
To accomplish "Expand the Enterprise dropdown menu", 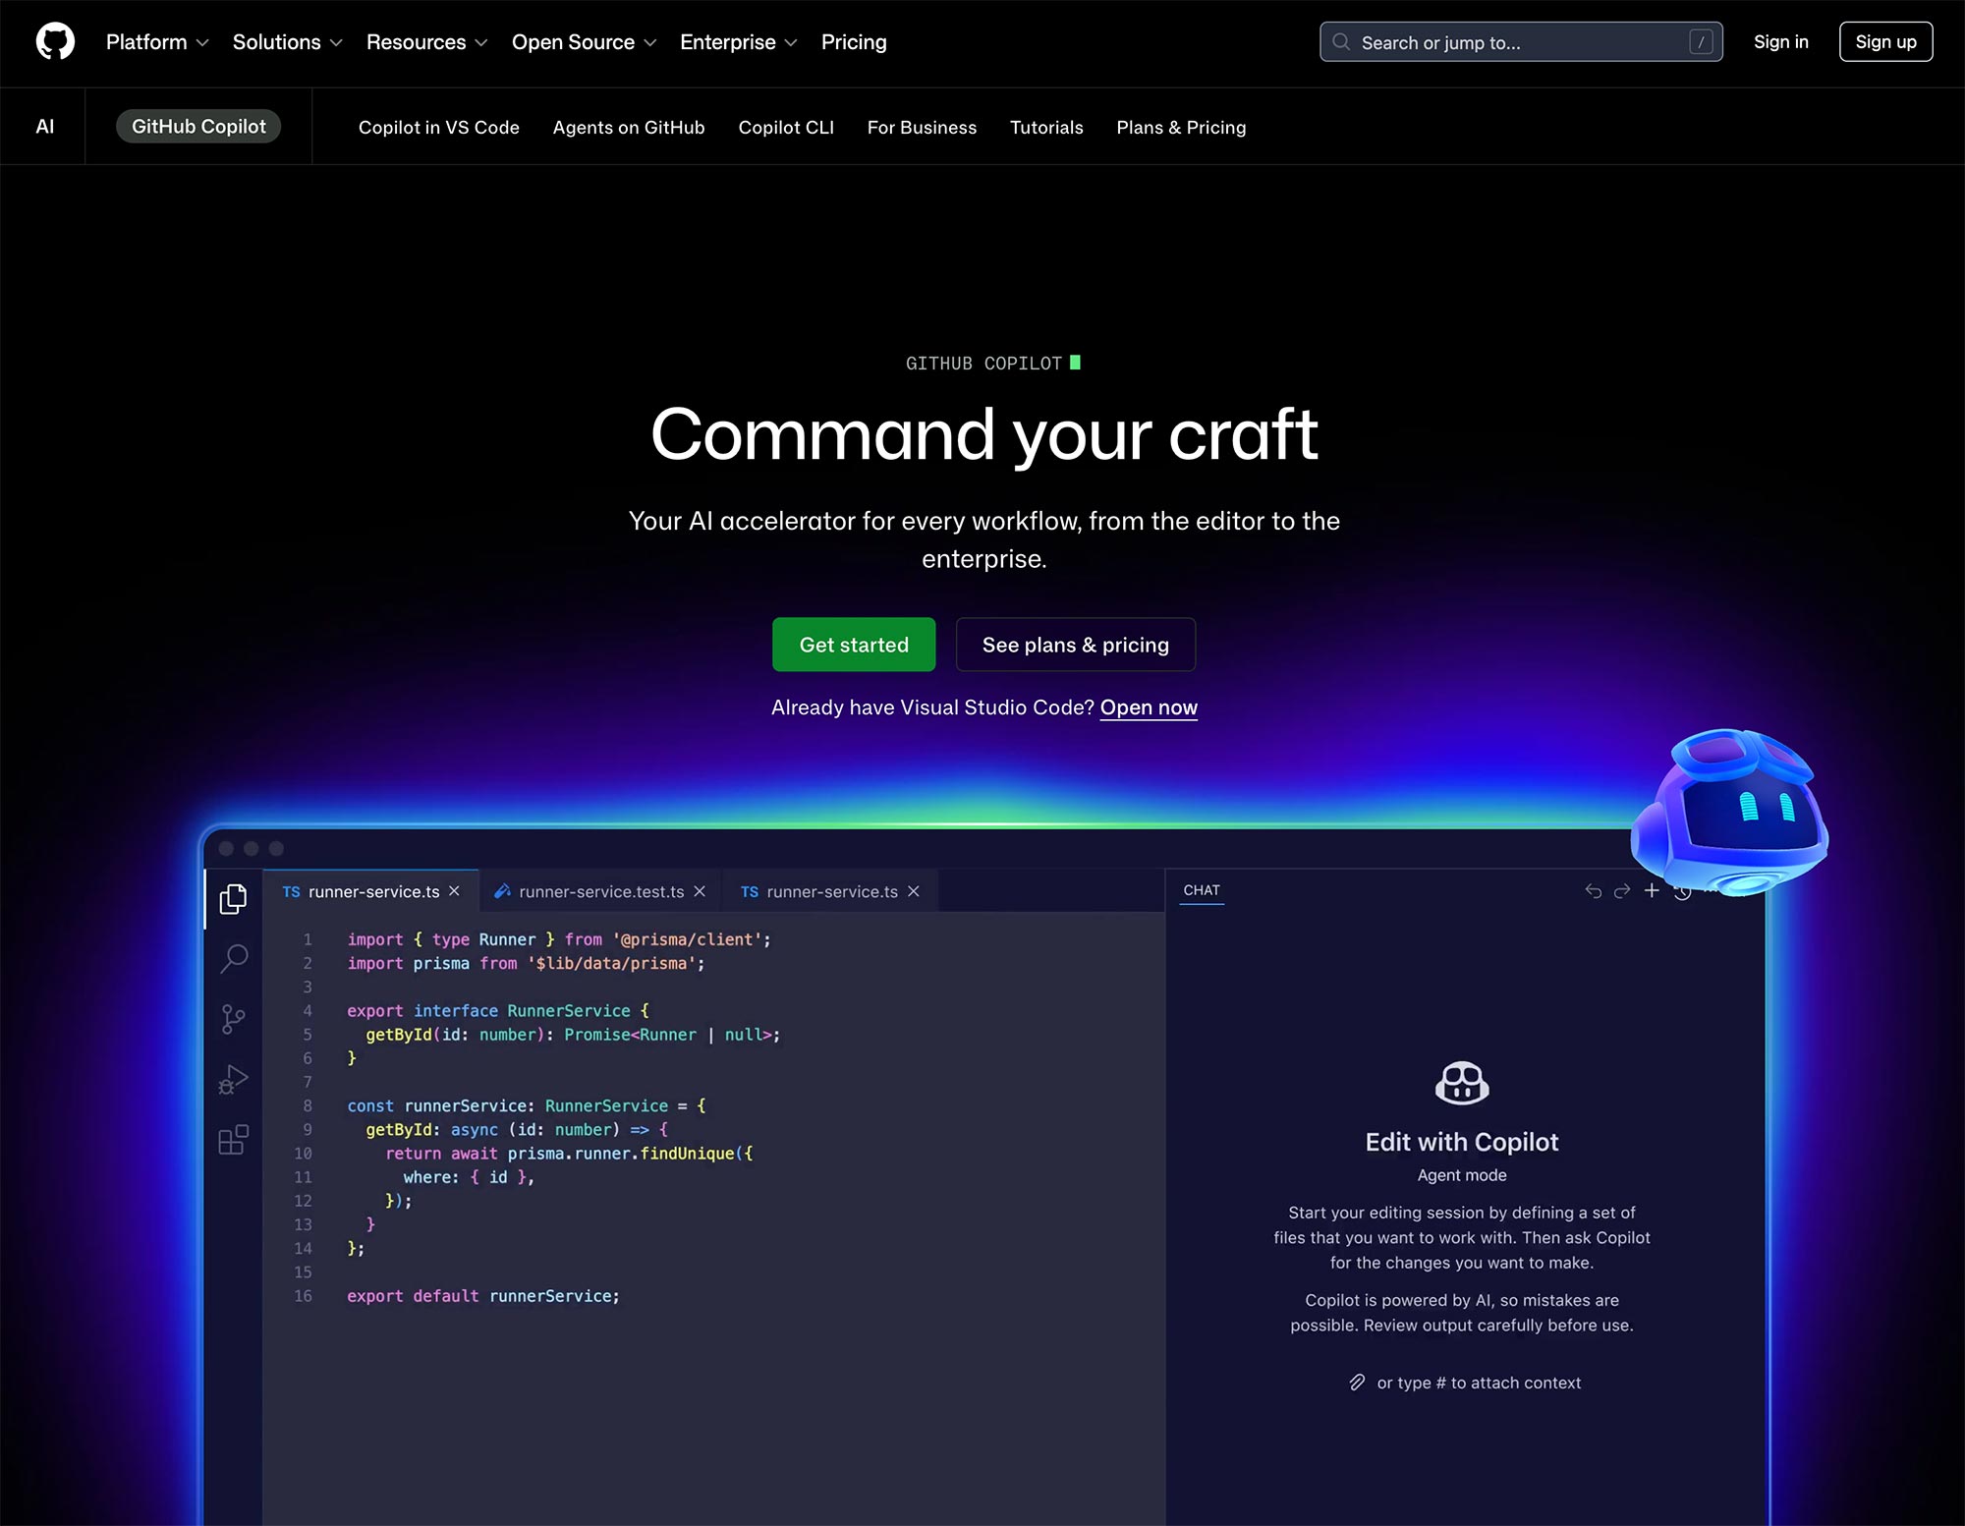I will click(x=739, y=42).
